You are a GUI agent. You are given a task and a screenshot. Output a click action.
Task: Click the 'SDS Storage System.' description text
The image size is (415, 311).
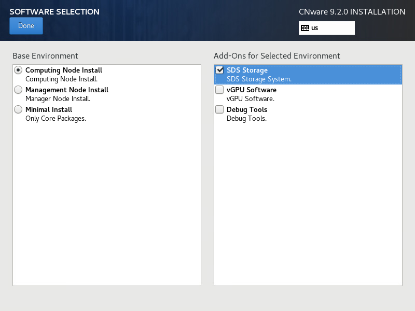(259, 79)
